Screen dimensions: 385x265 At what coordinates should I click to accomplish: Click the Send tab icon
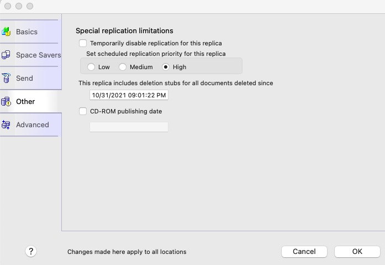[7, 78]
